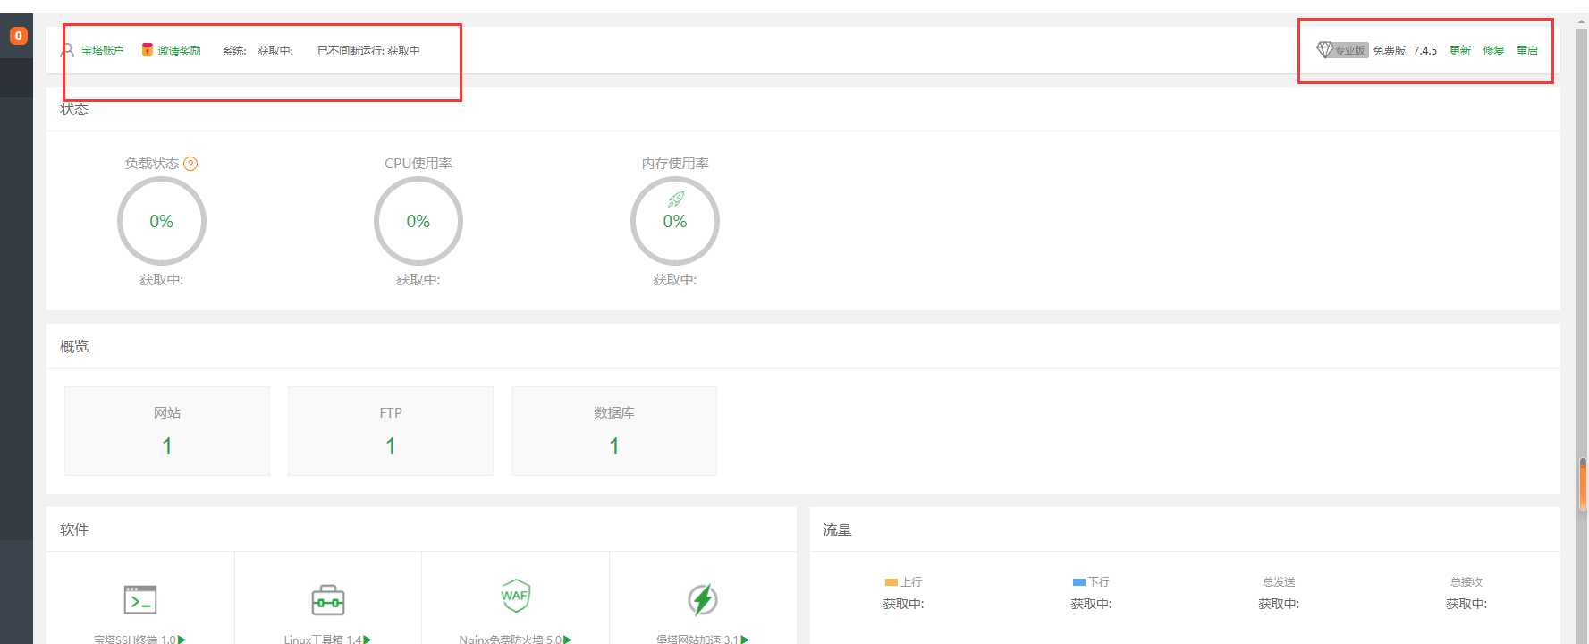Click the play arrow after Nginx免费防火墙 5.0
This screenshot has width=1589, height=644.
pos(567,640)
